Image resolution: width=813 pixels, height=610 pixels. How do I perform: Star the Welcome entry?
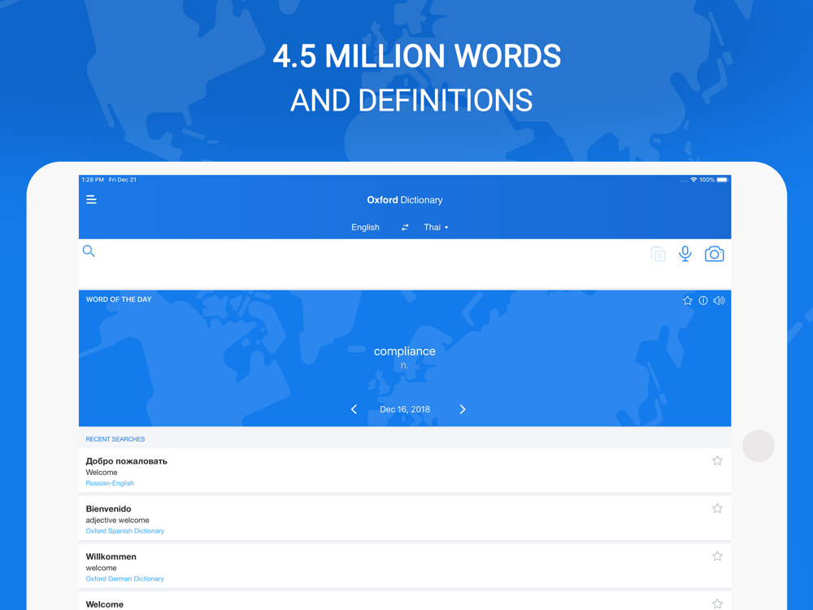pyautogui.click(x=717, y=603)
